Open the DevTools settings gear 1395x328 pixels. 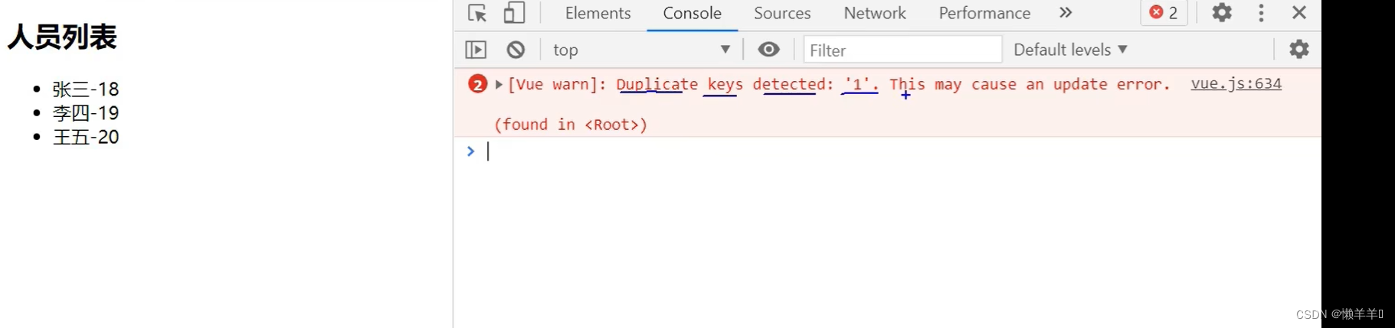(1222, 13)
